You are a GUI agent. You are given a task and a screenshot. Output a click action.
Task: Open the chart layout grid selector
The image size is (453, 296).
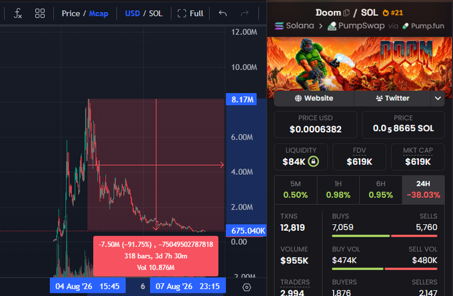click(x=39, y=13)
